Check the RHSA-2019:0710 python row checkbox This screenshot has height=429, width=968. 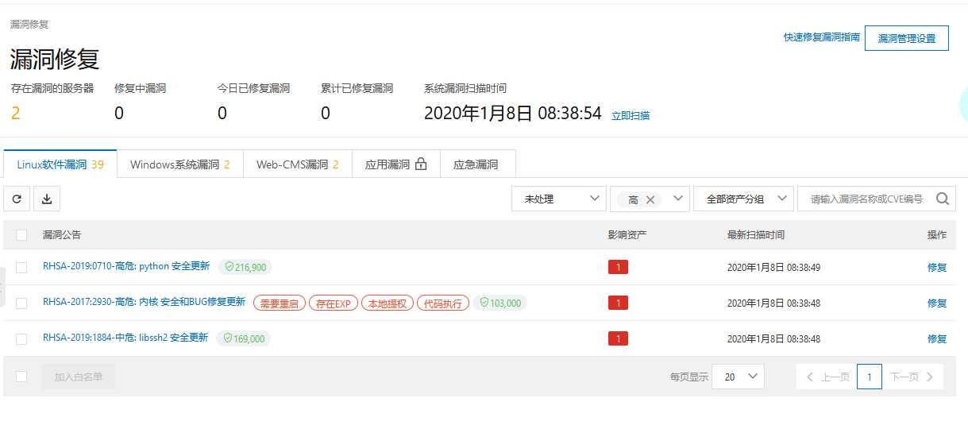tap(21, 268)
